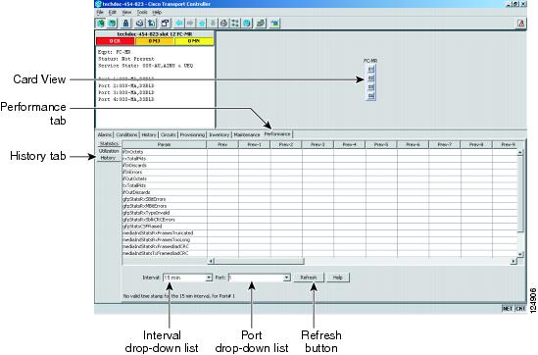Click the cyan globe toolbar icon

point(247,23)
